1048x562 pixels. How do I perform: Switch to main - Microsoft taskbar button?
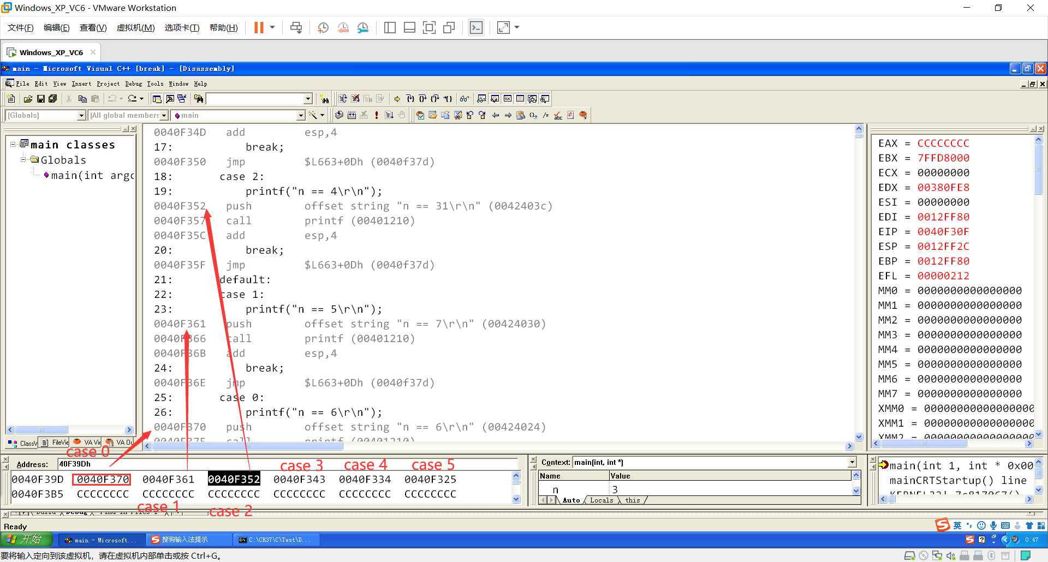(x=101, y=540)
